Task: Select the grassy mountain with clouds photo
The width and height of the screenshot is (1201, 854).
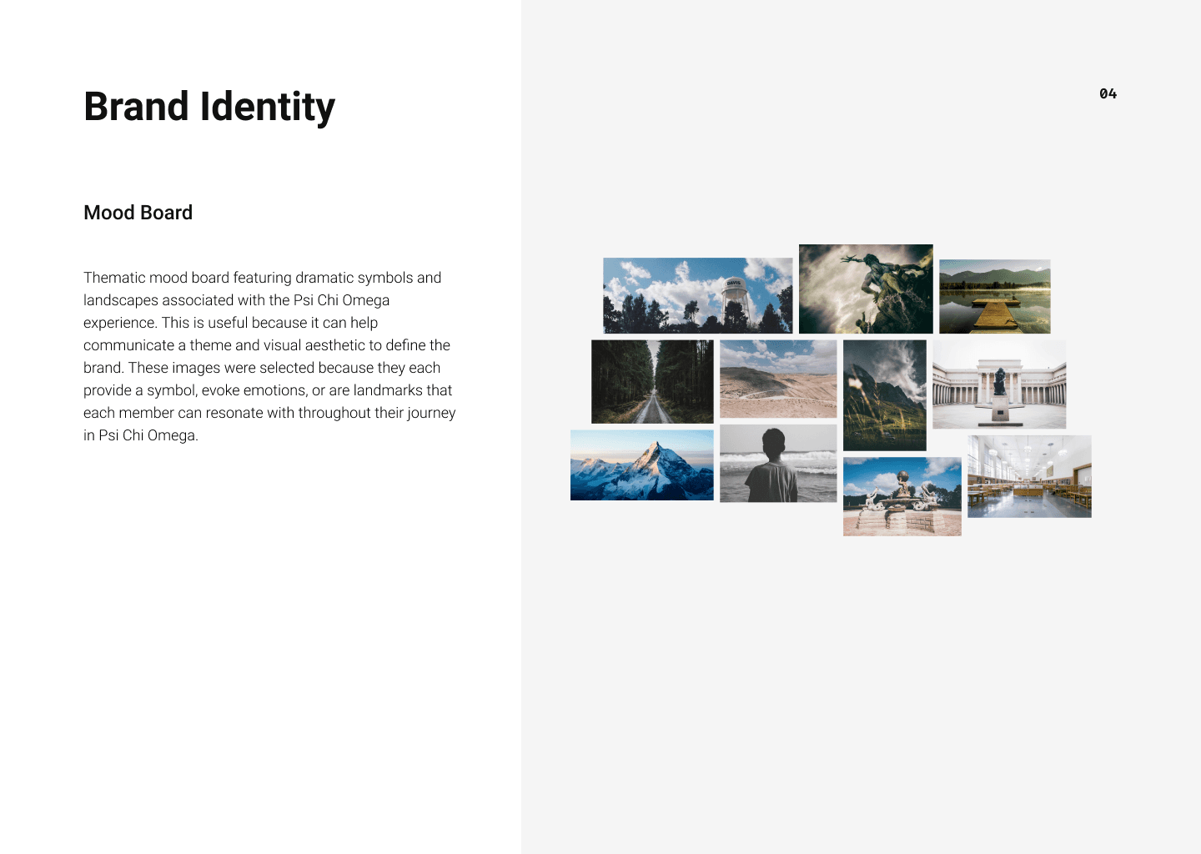Action: pyautogui.click(x=884, y=394)
